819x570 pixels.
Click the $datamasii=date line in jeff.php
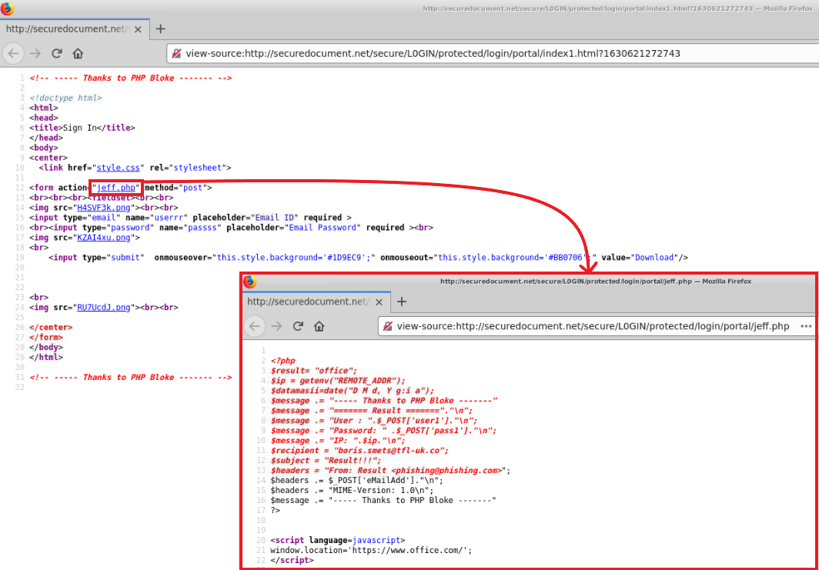click(353, 391)
